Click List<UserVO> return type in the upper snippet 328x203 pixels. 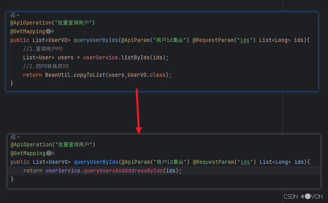point(51,40)
